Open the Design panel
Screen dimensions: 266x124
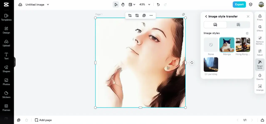[x=6, y=30]
